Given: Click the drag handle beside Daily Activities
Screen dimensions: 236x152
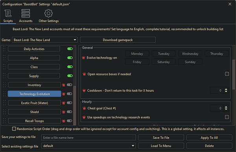Looking at the screenshot, I should (x=4, y=49).
